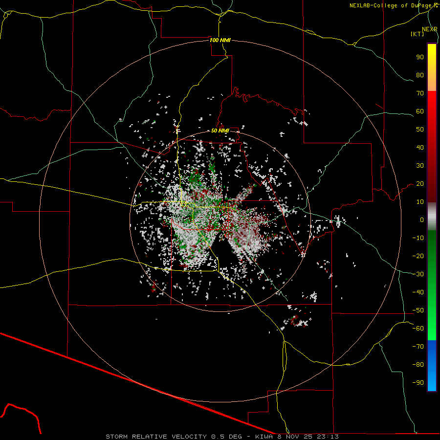Click the -80 value on velocity scale

point(418,365)
